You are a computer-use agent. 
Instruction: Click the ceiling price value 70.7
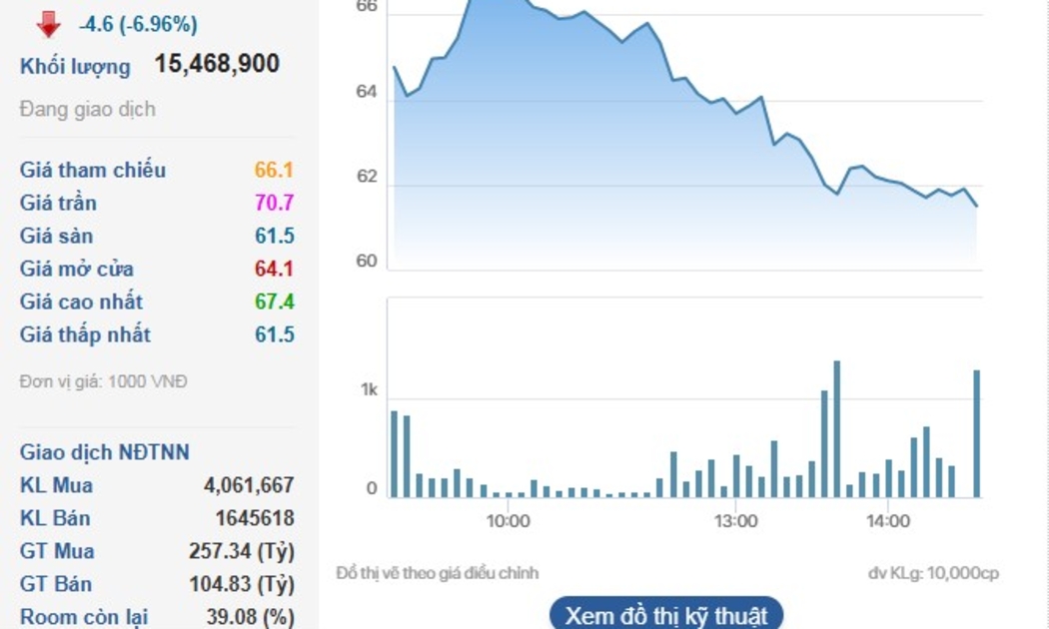coord(274,203)
